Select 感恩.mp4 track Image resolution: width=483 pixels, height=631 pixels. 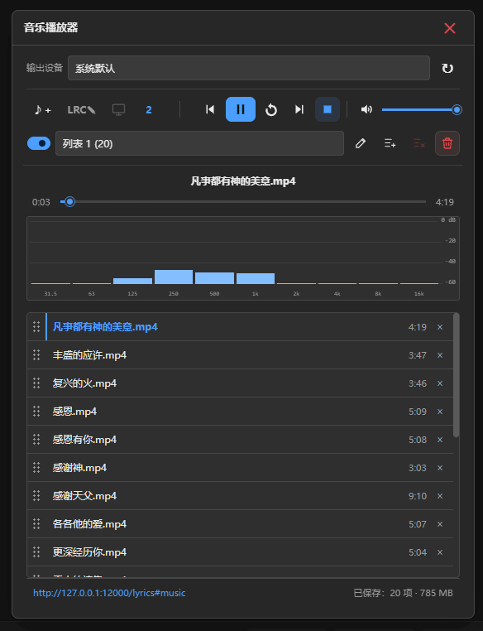[x=240, y=412]
